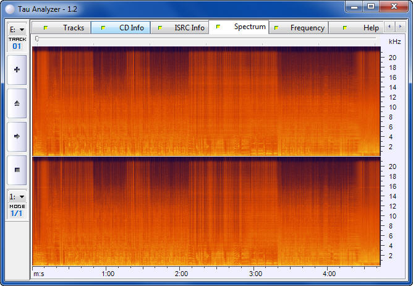
Task: Click the Tau Analyzer title bar icon
Action: click(9, 7)
